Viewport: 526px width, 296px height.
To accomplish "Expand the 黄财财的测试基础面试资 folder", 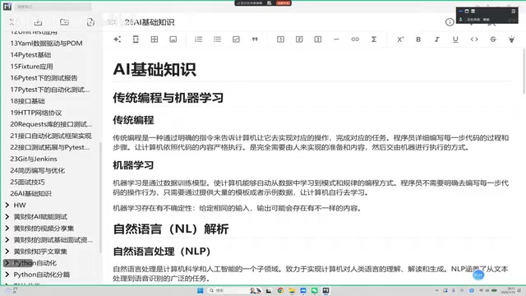I will [7, 239].
